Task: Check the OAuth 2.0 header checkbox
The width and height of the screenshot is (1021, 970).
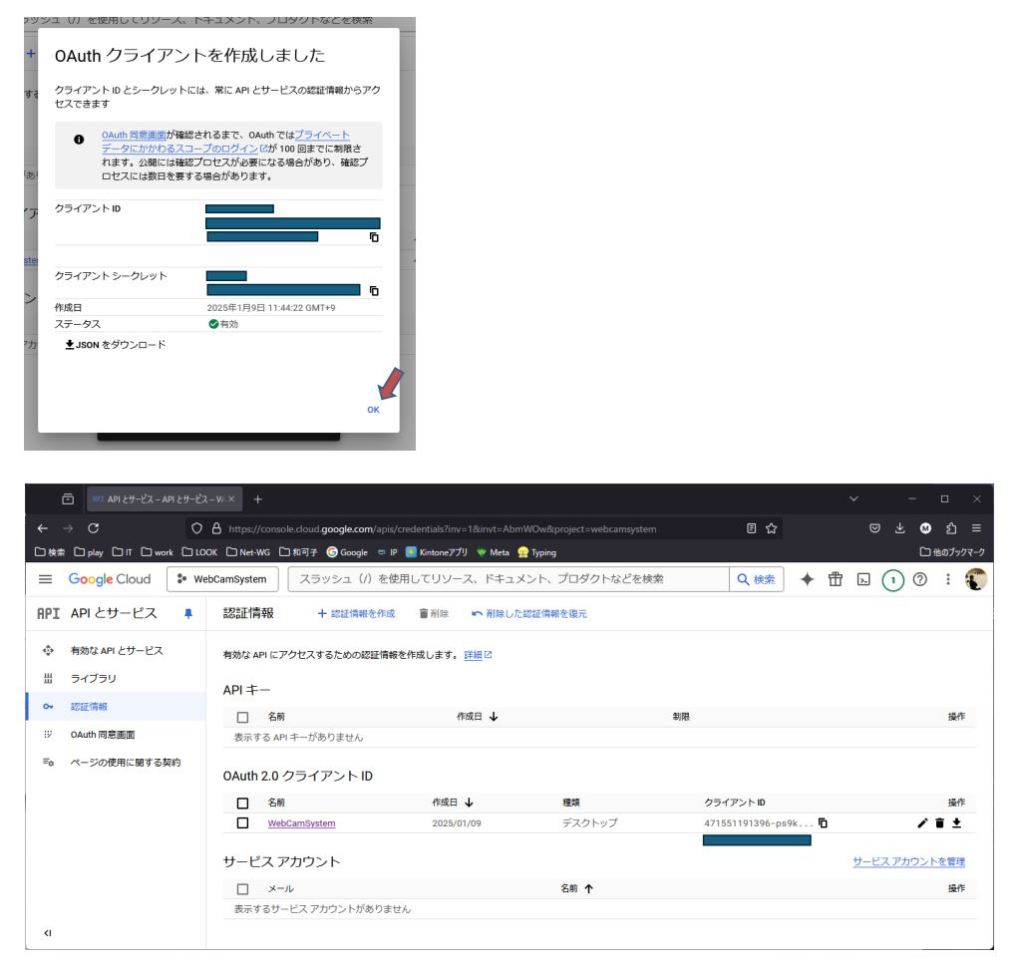Action: click(243, 803)
